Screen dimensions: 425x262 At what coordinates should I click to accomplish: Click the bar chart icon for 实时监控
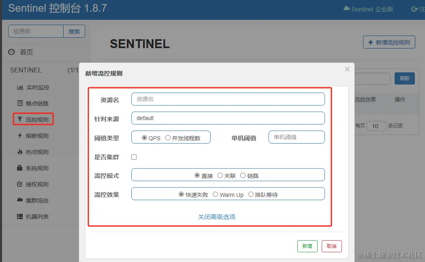tap(19, 87)
